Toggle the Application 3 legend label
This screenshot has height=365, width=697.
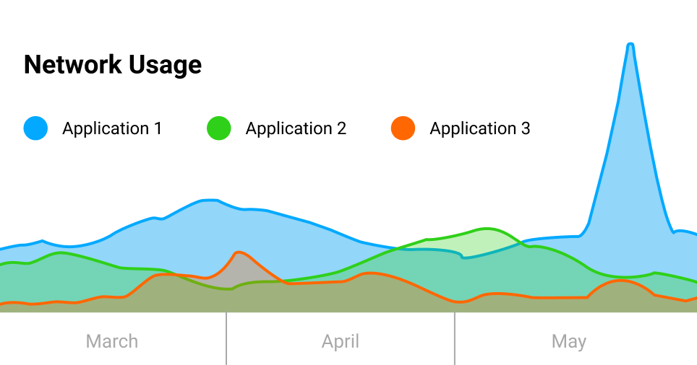pos(479,128)
